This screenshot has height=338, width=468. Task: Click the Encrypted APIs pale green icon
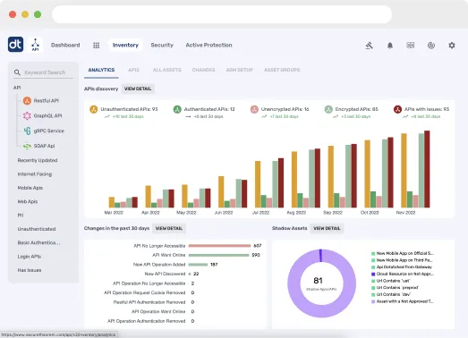click(328, 109)
